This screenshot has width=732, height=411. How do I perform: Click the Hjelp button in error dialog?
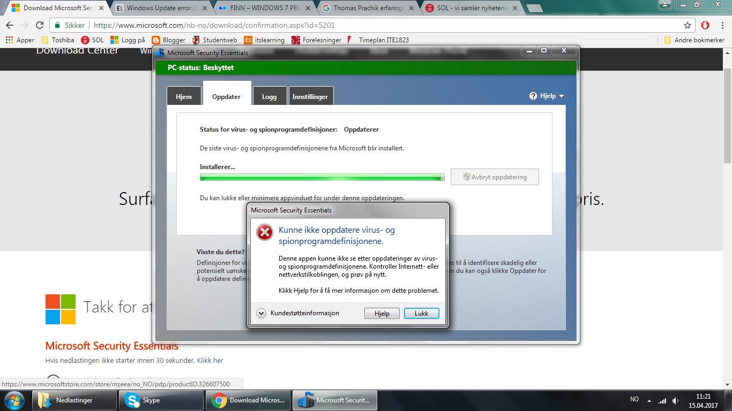click(x=382, y=314)
